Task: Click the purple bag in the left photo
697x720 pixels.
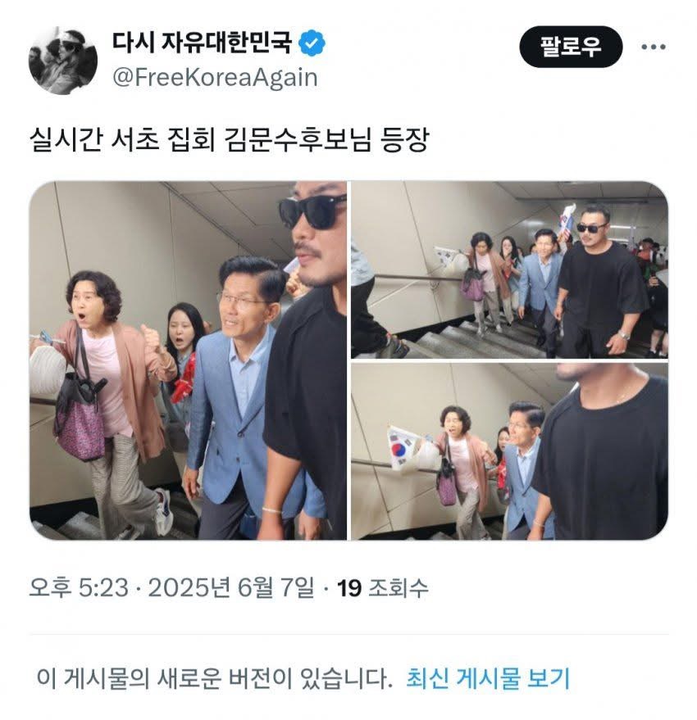Action: (79, 419)
